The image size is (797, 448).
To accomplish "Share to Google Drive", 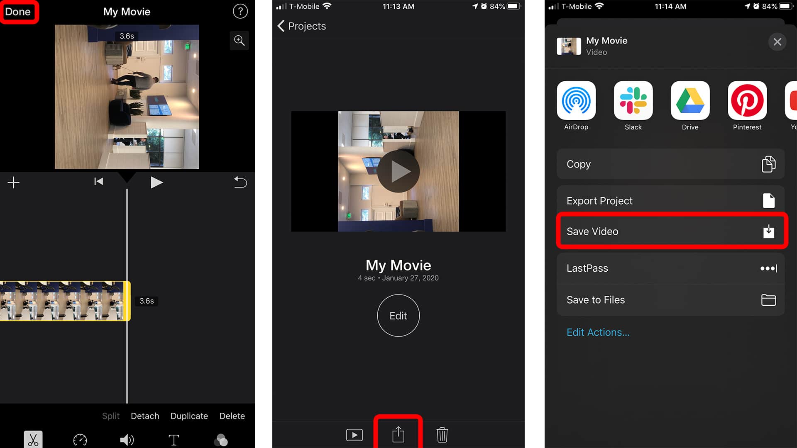I will 690,106.
